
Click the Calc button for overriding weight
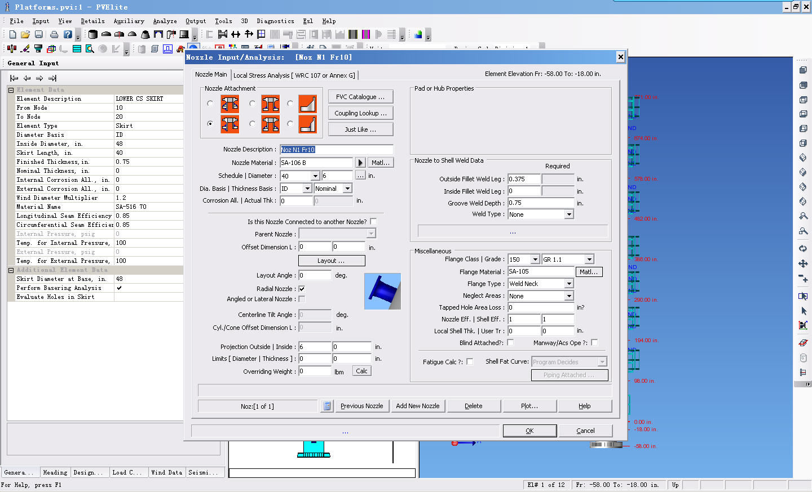362,371
